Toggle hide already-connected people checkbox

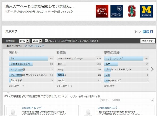point(60,96)
